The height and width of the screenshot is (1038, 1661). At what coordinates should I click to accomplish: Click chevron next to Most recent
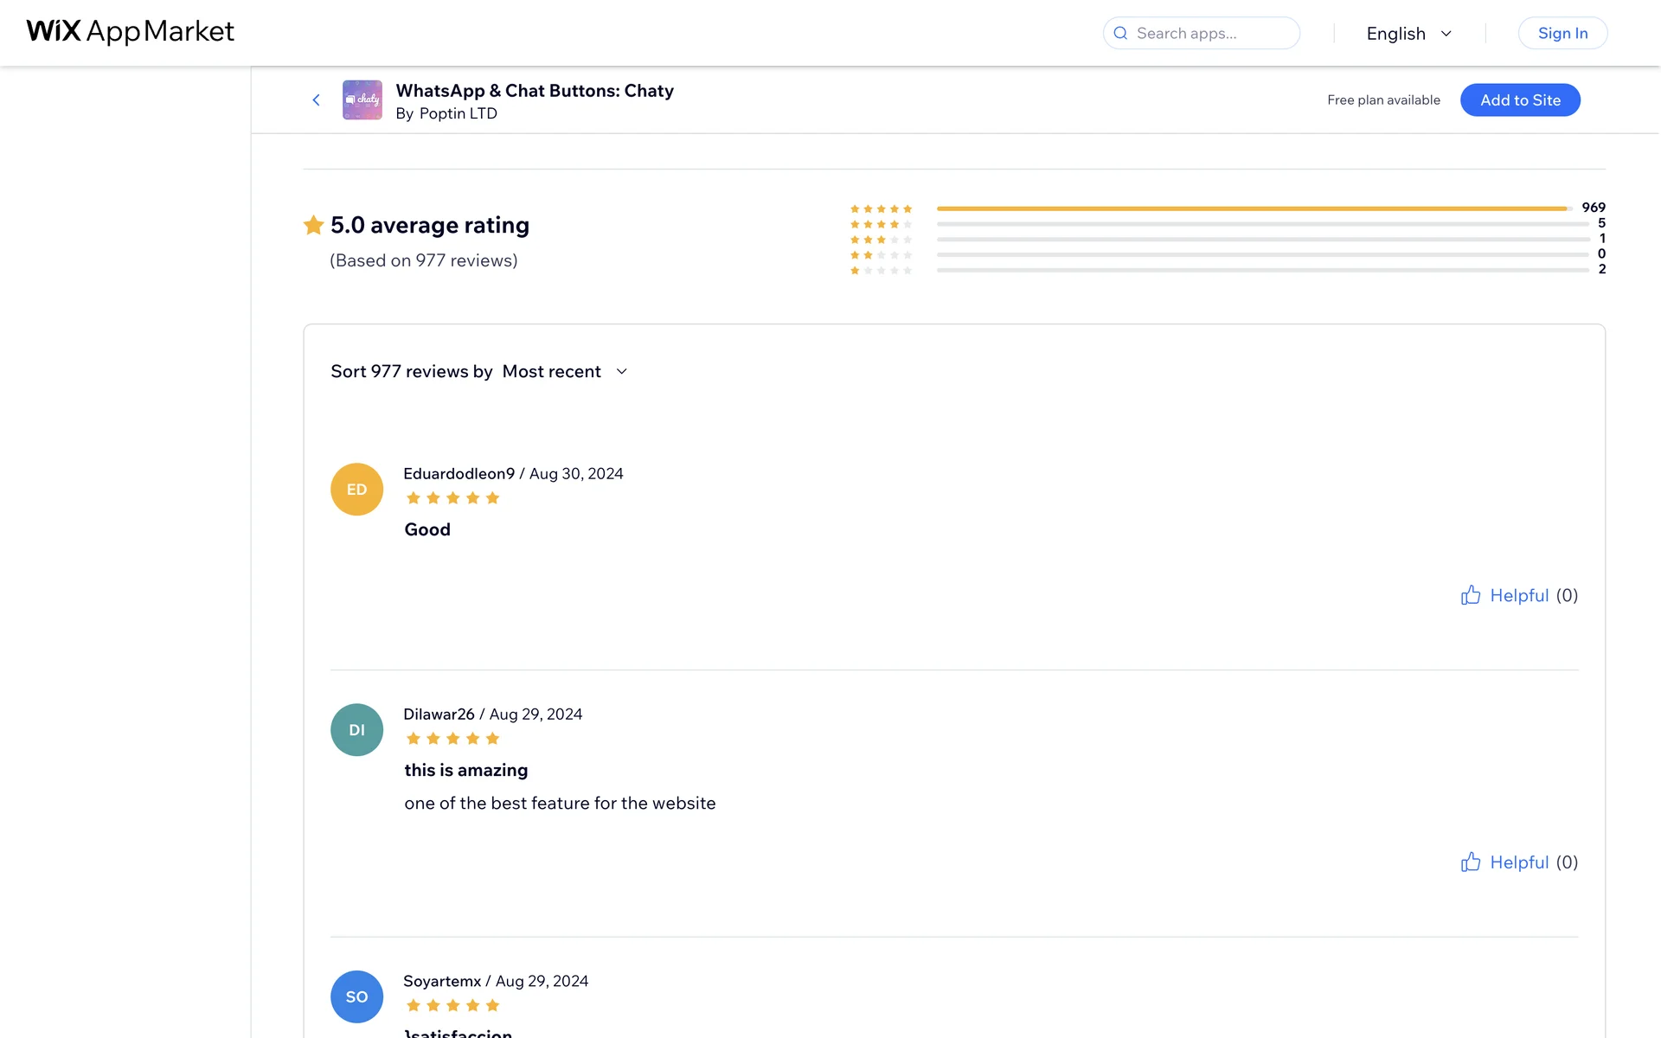click(x=621, y=372)
